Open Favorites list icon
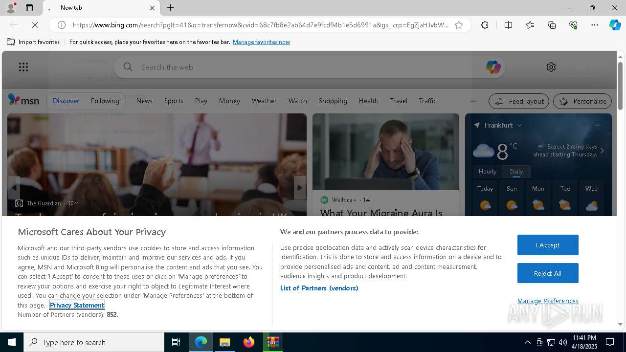 [x=530, y=25]
